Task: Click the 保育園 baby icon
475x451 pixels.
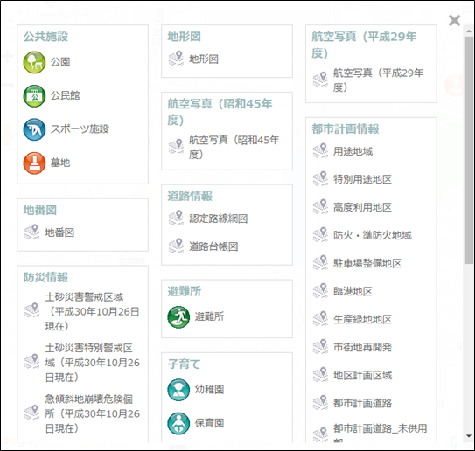Action: point(178,423)
